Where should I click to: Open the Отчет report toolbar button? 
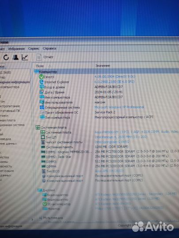(45, 57)
